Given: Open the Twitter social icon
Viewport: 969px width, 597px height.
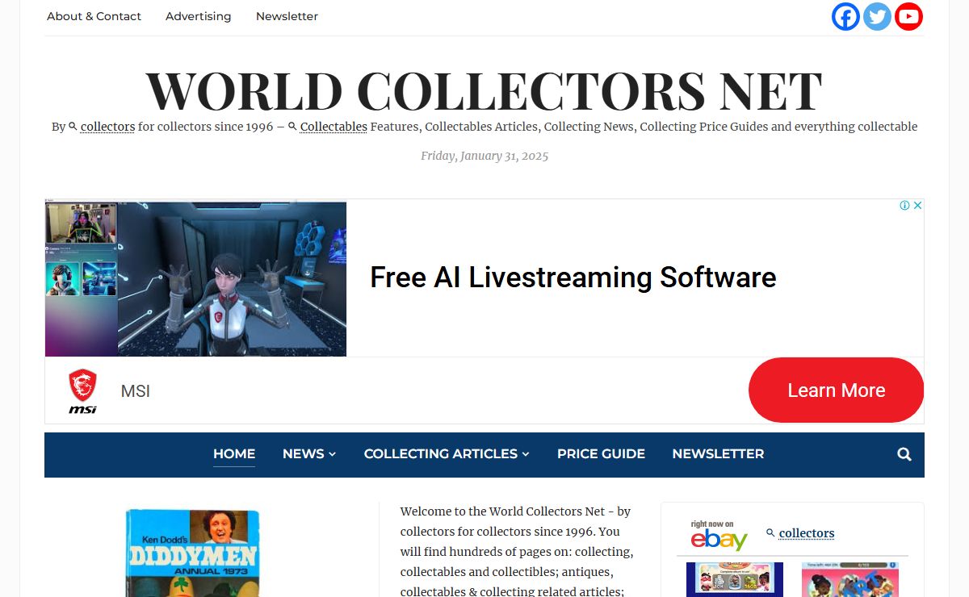Looking at the screenshot, I should pyautogui.click(x=877, y=16).
